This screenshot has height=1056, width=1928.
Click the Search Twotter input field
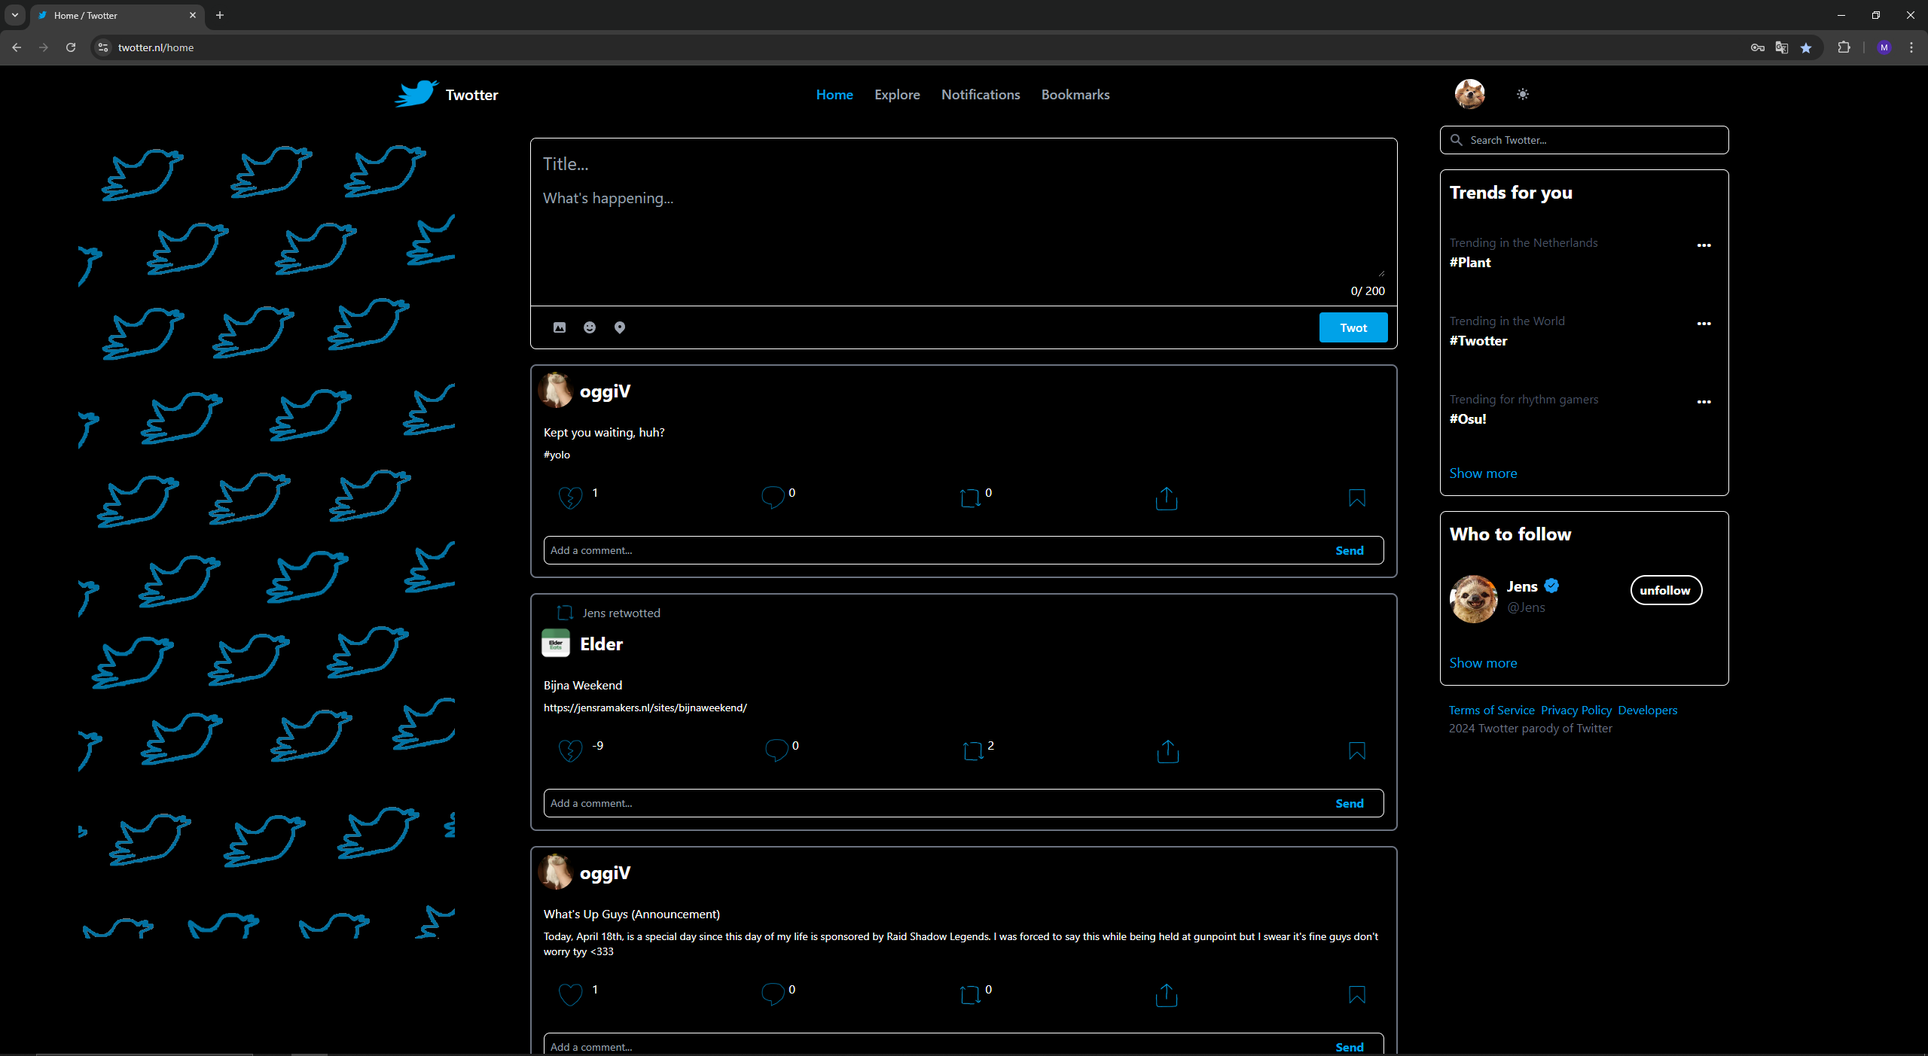click(1582, 140)
